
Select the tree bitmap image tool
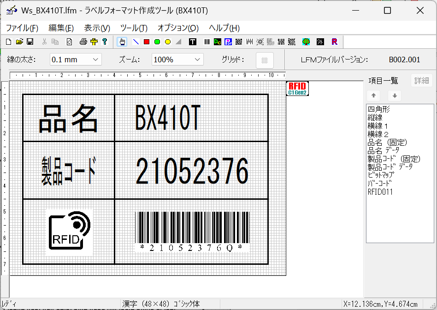point(306,42)
